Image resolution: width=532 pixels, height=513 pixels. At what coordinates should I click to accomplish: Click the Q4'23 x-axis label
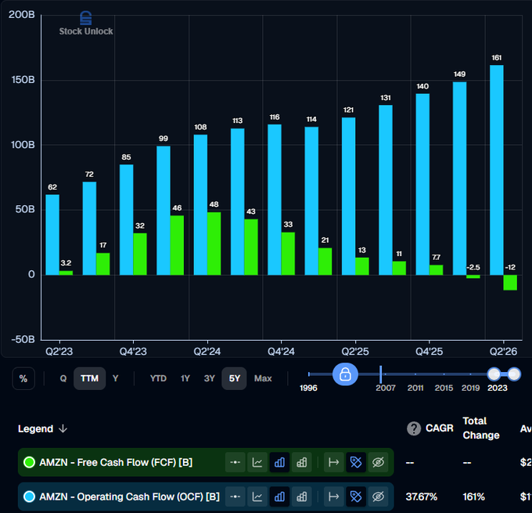133,352
